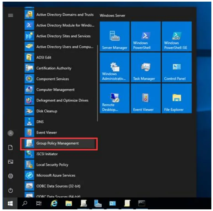This screenshot has width=213, height=211.
Task: Click Event Viewer icon in the app list
Action: (29, 132)
